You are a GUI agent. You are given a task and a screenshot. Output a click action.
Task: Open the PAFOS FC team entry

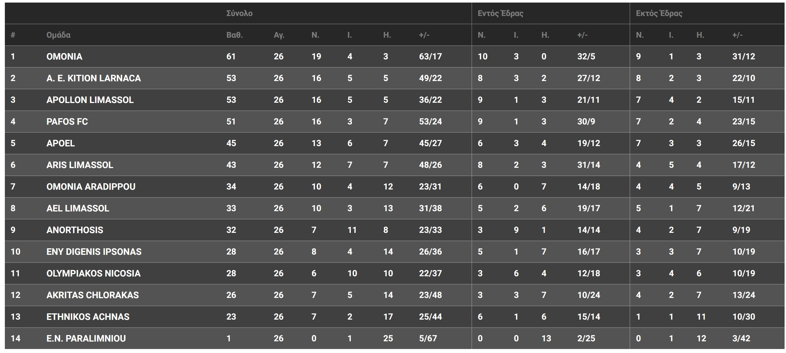point(67,122)
